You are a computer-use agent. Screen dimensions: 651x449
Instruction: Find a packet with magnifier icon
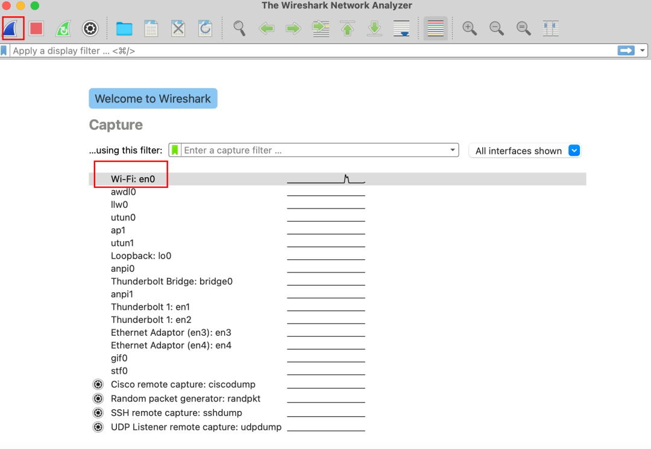pos(239,29)
